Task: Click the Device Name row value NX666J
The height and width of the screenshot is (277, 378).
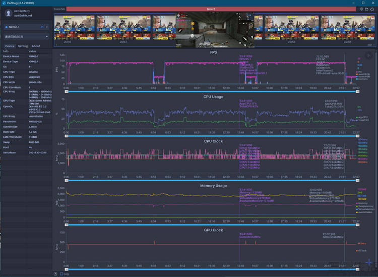Action: tap(33, 56)
